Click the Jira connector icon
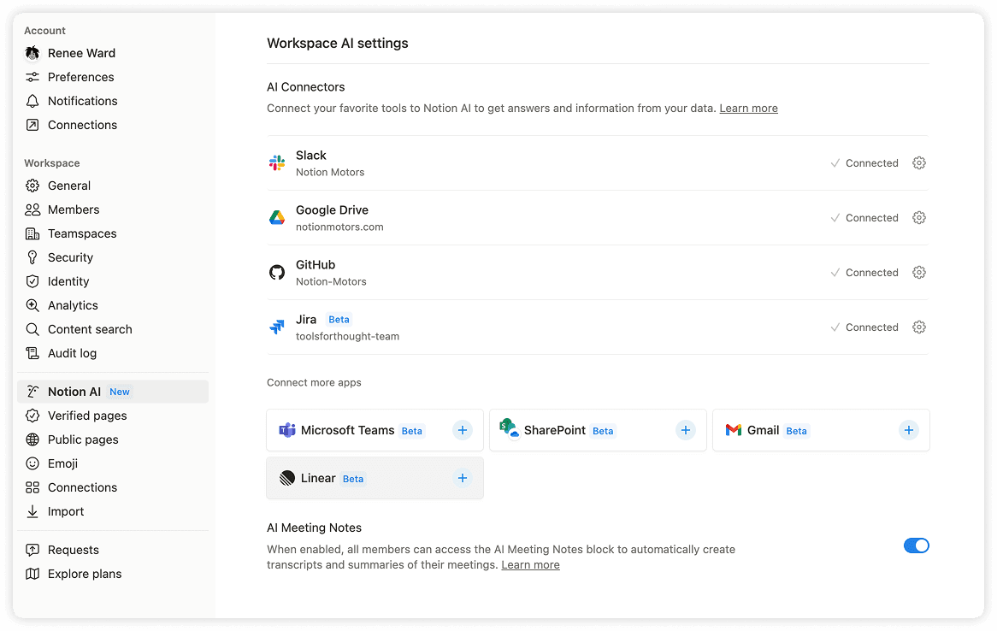This screenshot has height=631, width=997. coord(276,327)
